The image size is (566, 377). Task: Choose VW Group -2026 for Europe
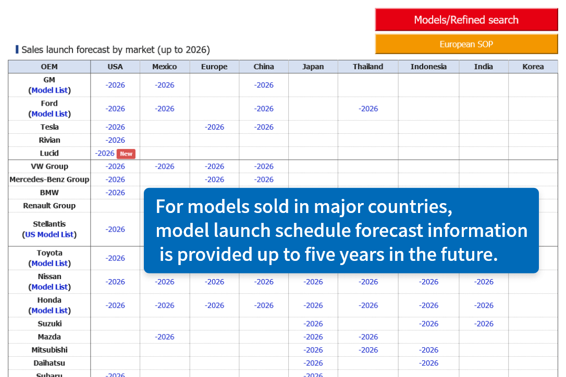click(214, 166)
